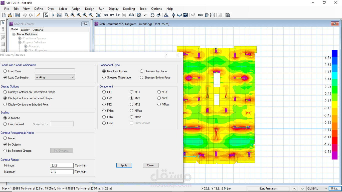
Task: Click the triangle ruler toolbar icon
Action: (166, 15)
